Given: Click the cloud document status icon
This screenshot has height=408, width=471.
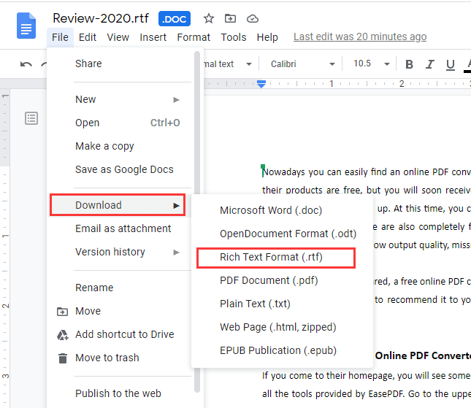Looking at the screenshot, I should tap(252, 18).
